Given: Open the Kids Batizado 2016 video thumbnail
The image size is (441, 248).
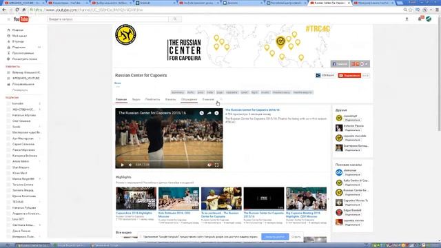Looking at the screenshot, I should (178, 198).
